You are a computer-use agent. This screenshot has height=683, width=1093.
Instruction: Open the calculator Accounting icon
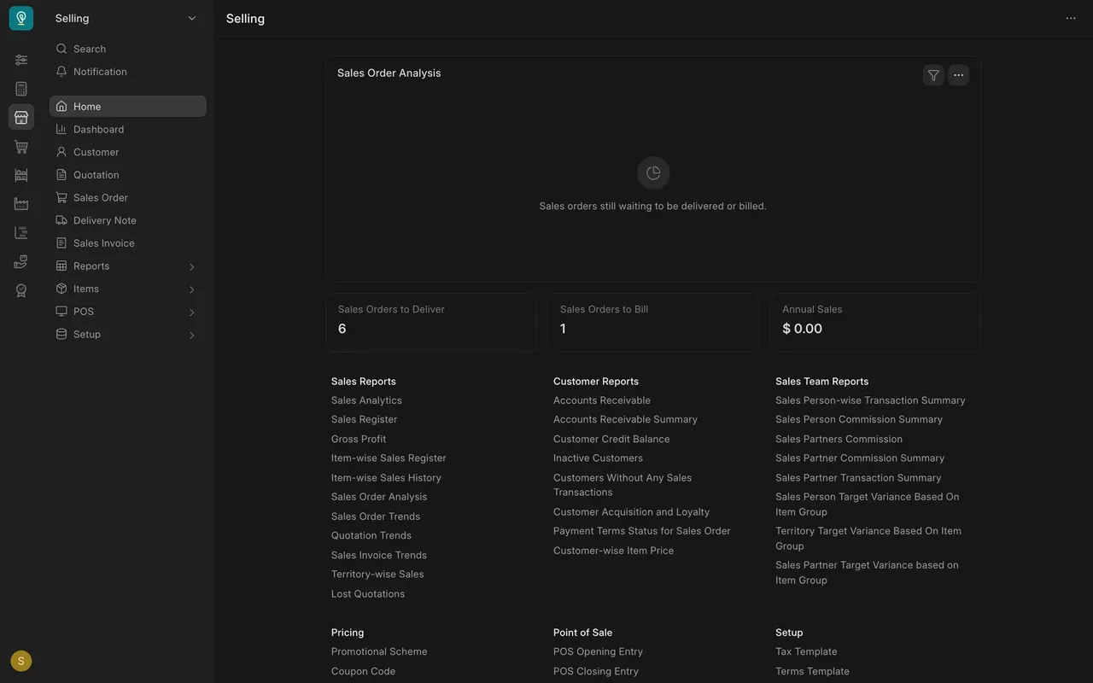coord(21,89)
